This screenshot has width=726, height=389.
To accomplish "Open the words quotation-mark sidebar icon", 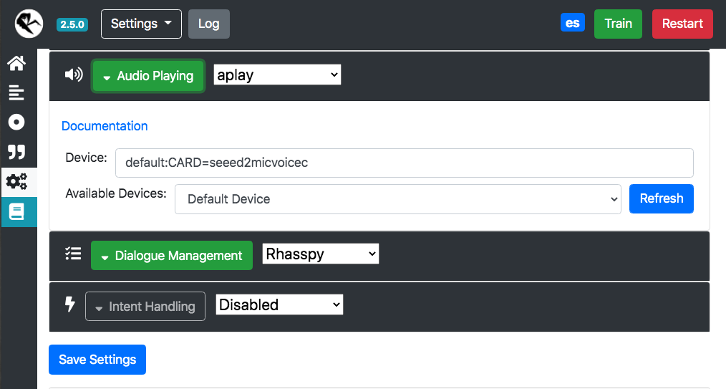I will (x=16, y=152).
